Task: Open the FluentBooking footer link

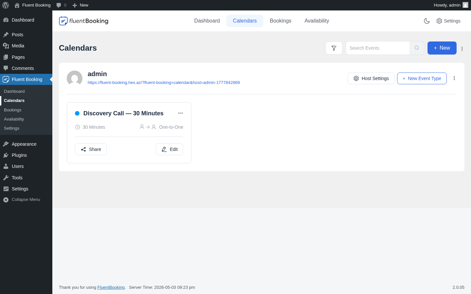Action: [111, 287]
